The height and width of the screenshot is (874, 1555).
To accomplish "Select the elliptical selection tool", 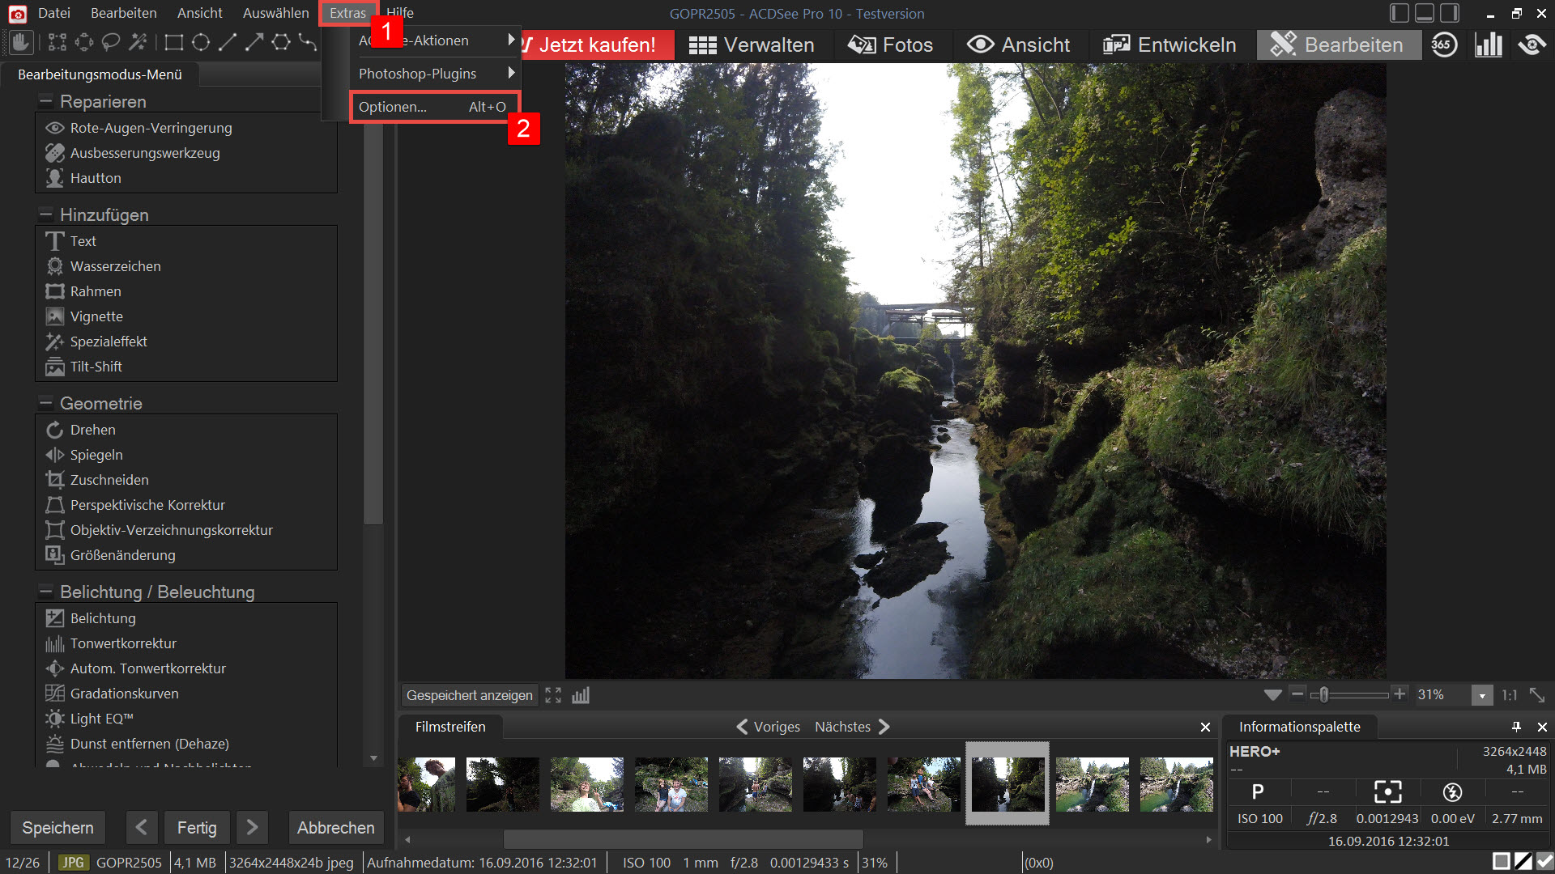I will pos(84,42).
